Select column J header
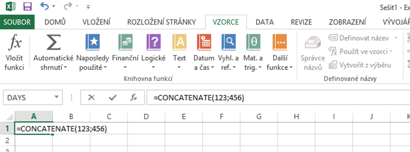 click(372, 116)
